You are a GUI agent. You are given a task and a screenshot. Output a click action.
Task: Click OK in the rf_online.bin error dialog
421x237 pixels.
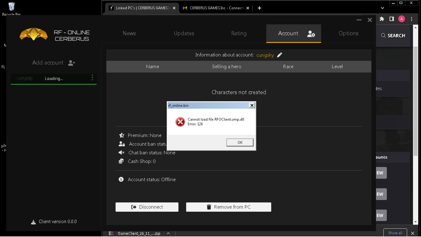[240, 142]
